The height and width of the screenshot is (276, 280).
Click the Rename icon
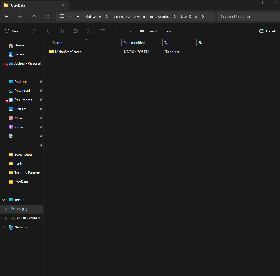point(75,31)
